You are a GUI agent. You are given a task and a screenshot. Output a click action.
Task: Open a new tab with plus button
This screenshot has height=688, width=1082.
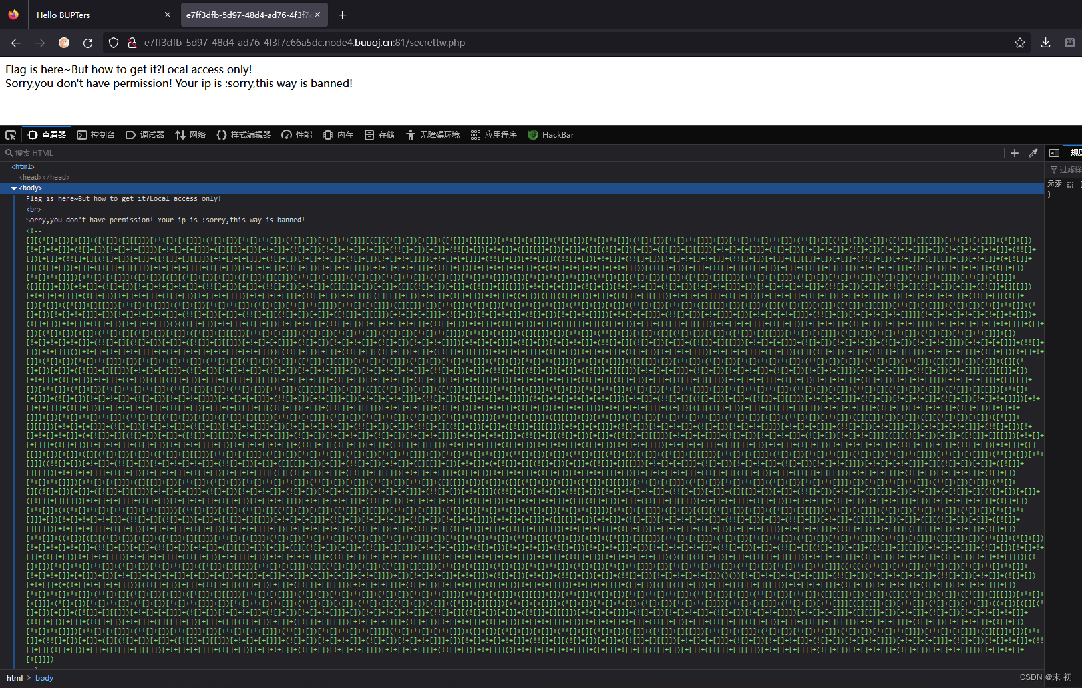click(x=342, y=15)
